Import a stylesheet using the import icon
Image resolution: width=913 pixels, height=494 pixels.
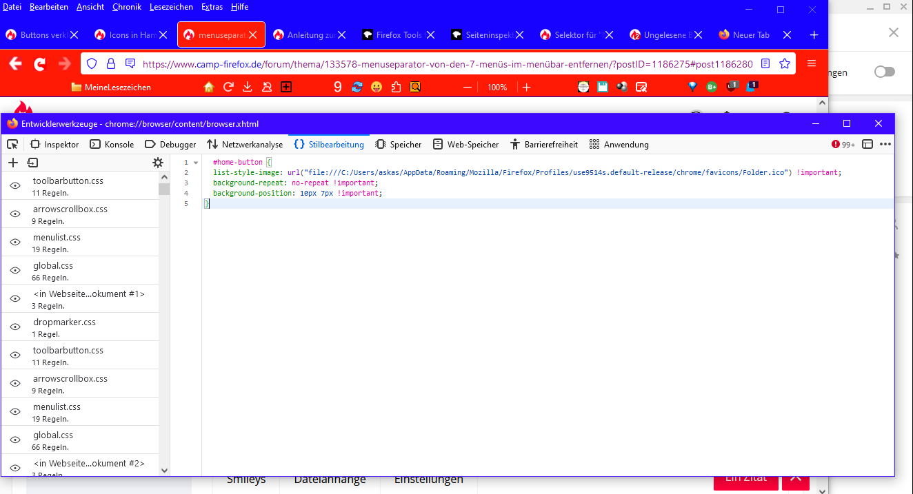(32, 163)
